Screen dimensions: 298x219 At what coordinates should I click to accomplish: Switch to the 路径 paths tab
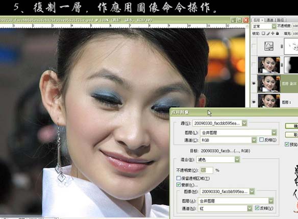[x=280, y=20]
